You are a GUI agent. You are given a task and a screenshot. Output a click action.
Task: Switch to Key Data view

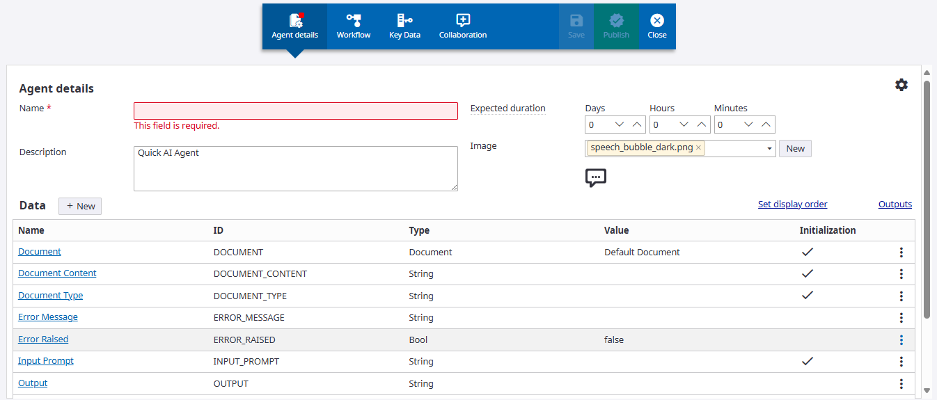(404, 26)
